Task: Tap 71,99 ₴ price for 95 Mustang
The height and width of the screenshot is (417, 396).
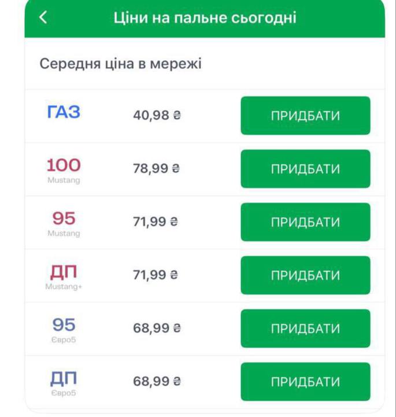Action: [x=157, y=222]
